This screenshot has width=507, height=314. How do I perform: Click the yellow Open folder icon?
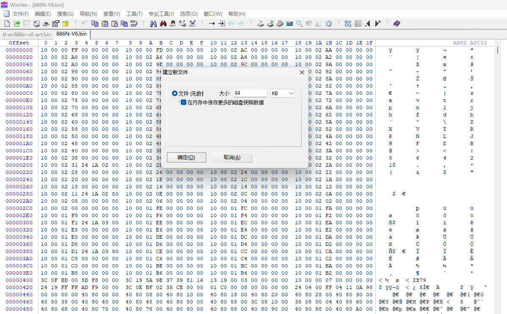click(x=65, y=24)
